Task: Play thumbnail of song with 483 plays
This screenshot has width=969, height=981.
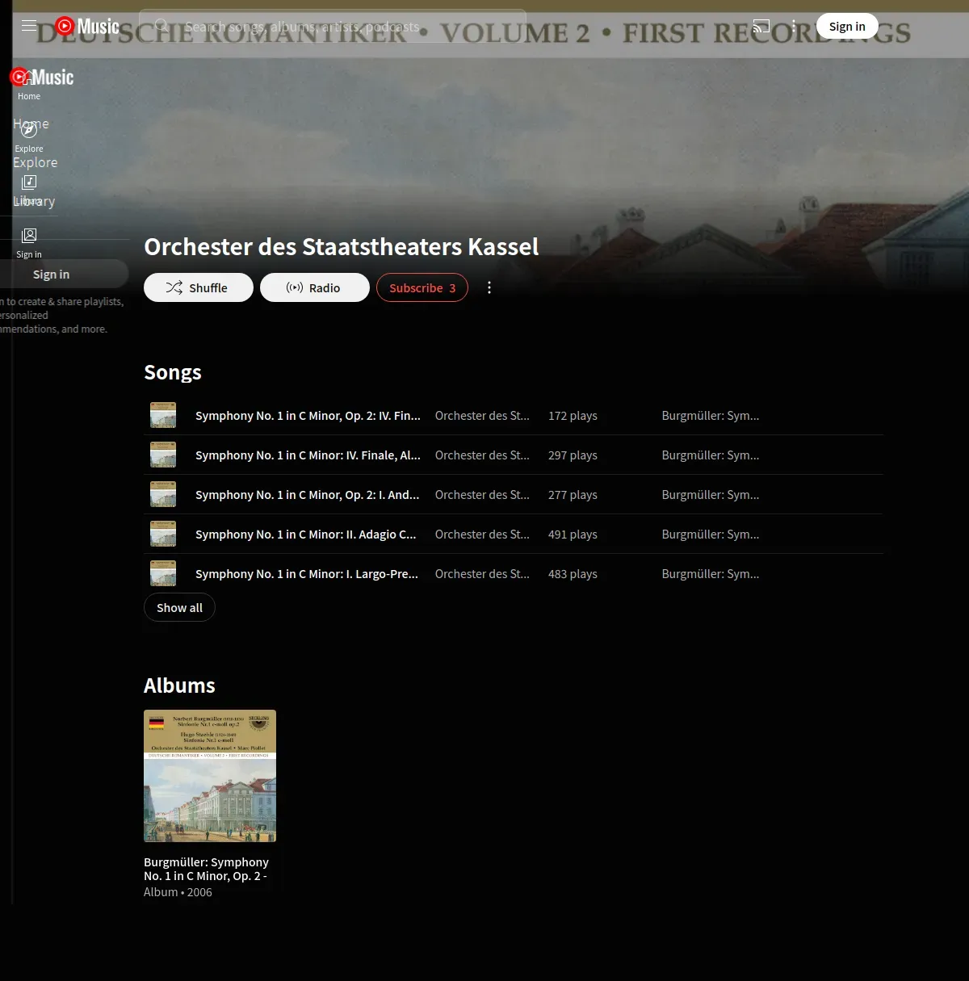Action: pyautogui.click(x=163, y=573)
